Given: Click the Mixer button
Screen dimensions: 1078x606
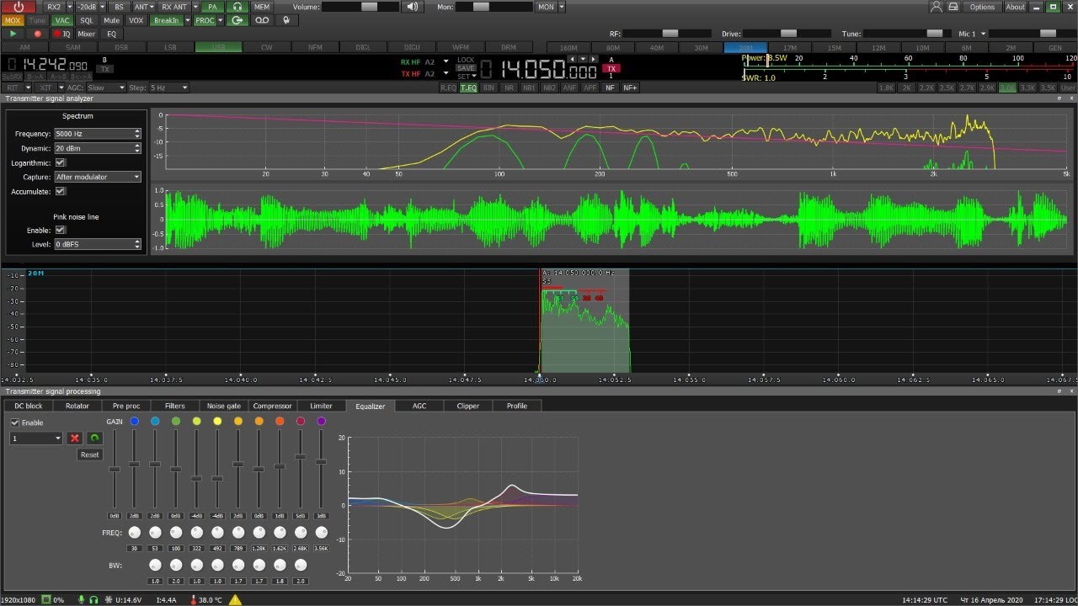Looking at the screenshot, I should point(87,34).
